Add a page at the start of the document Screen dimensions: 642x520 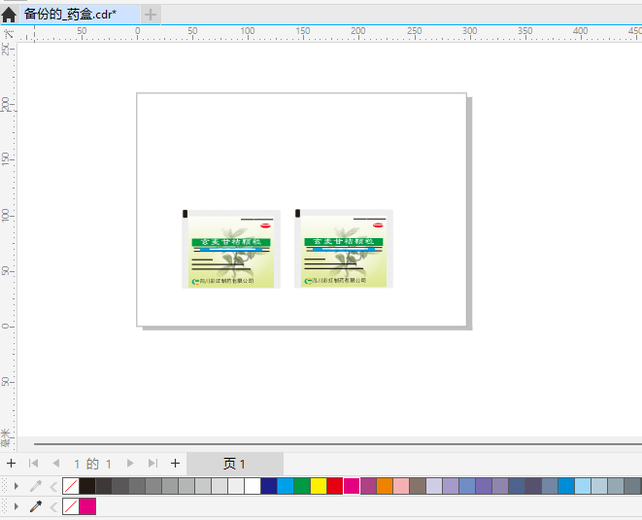click(11, 464)
